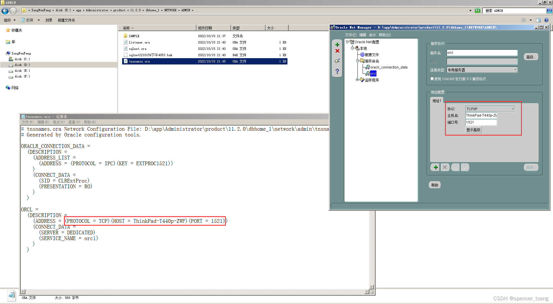Select the 概要文件 tree item
The image size is (553, 304).
click(x=372, y=54)
